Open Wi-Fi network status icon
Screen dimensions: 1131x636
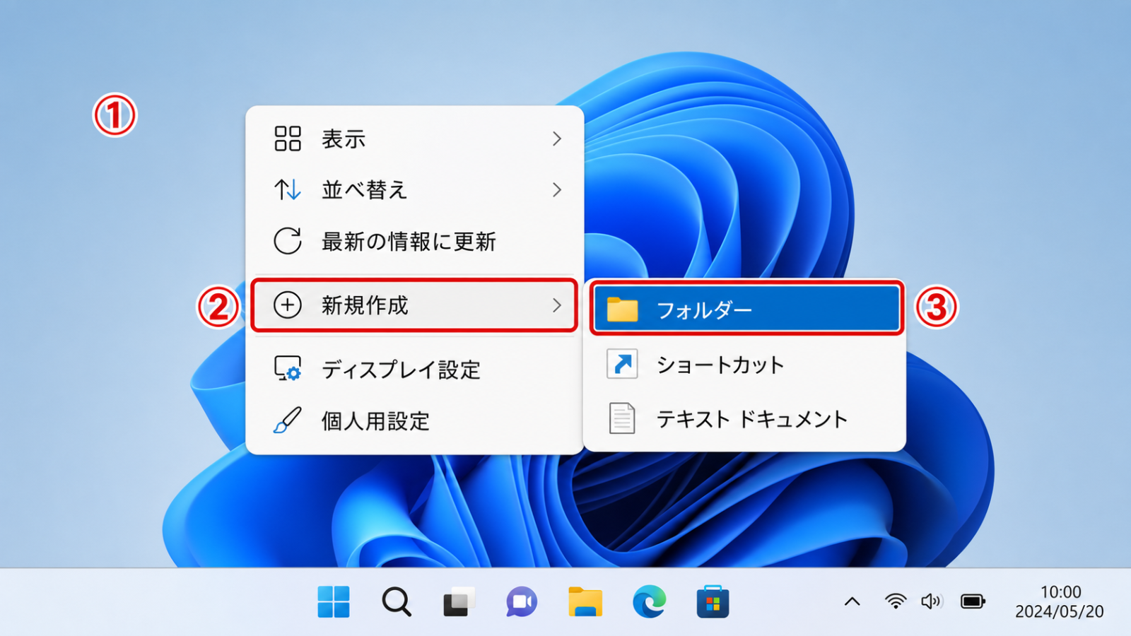coord(896,601)
